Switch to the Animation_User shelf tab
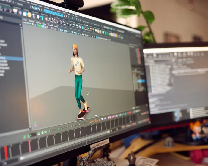The width and height of the screenshot is (208, 166). [x=71, y=21]
